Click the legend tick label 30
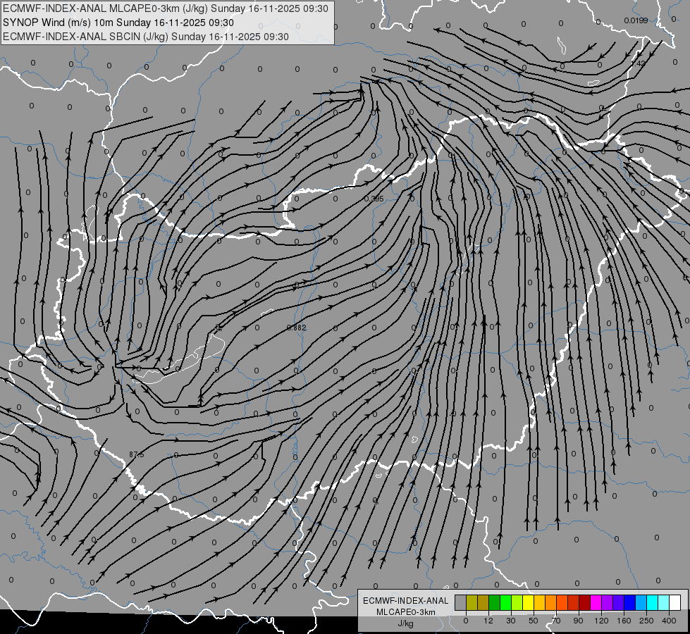This screenshot has width=690, height=634. 511,621
